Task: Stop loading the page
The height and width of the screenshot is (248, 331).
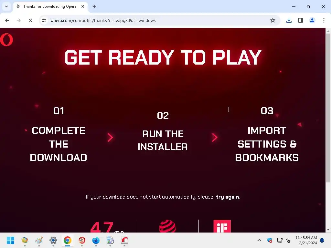Action: tap(30, 20)
